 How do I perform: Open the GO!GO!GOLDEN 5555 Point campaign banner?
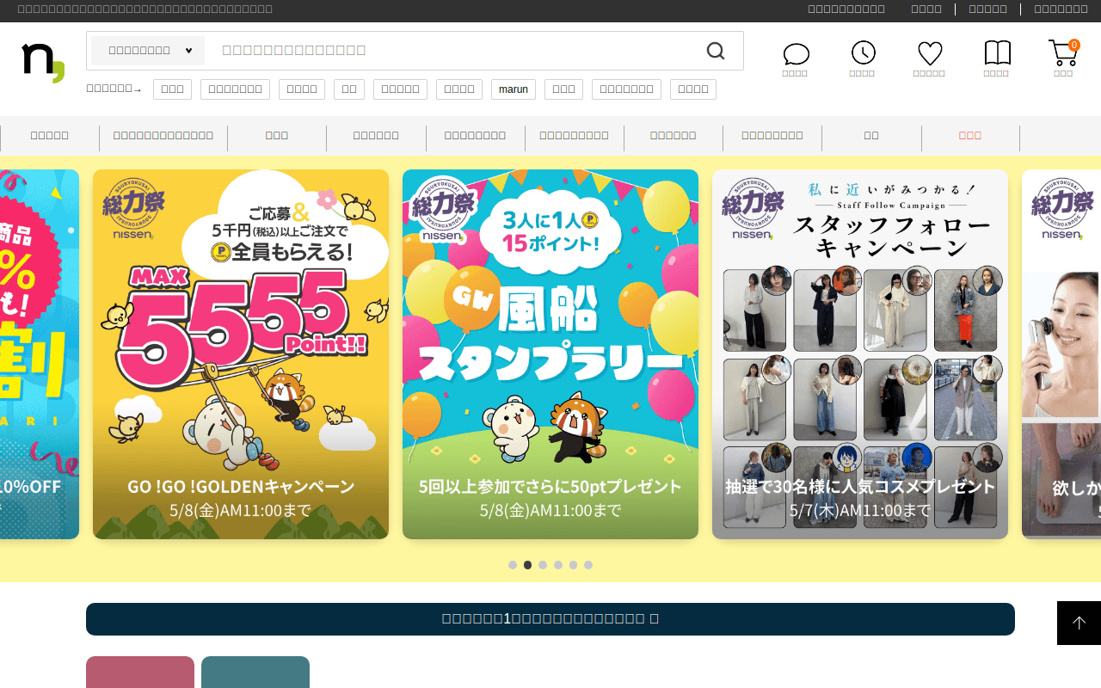(x=241, y=354)
